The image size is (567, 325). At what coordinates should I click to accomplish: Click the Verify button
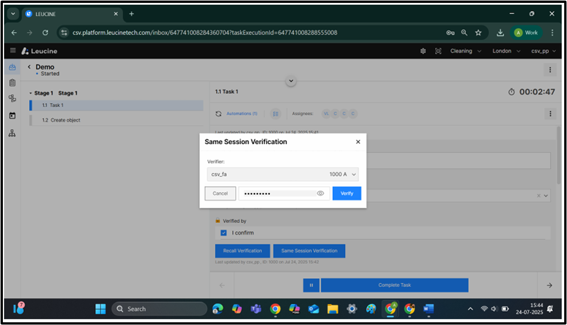(347, 194)
